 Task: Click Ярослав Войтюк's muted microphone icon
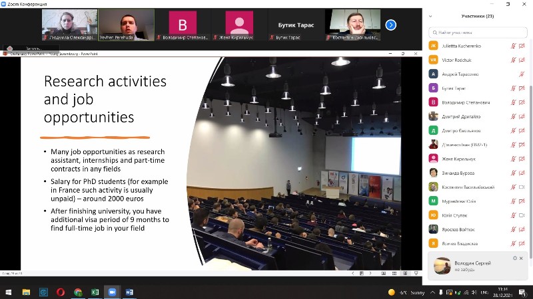[x=513, y=229]
